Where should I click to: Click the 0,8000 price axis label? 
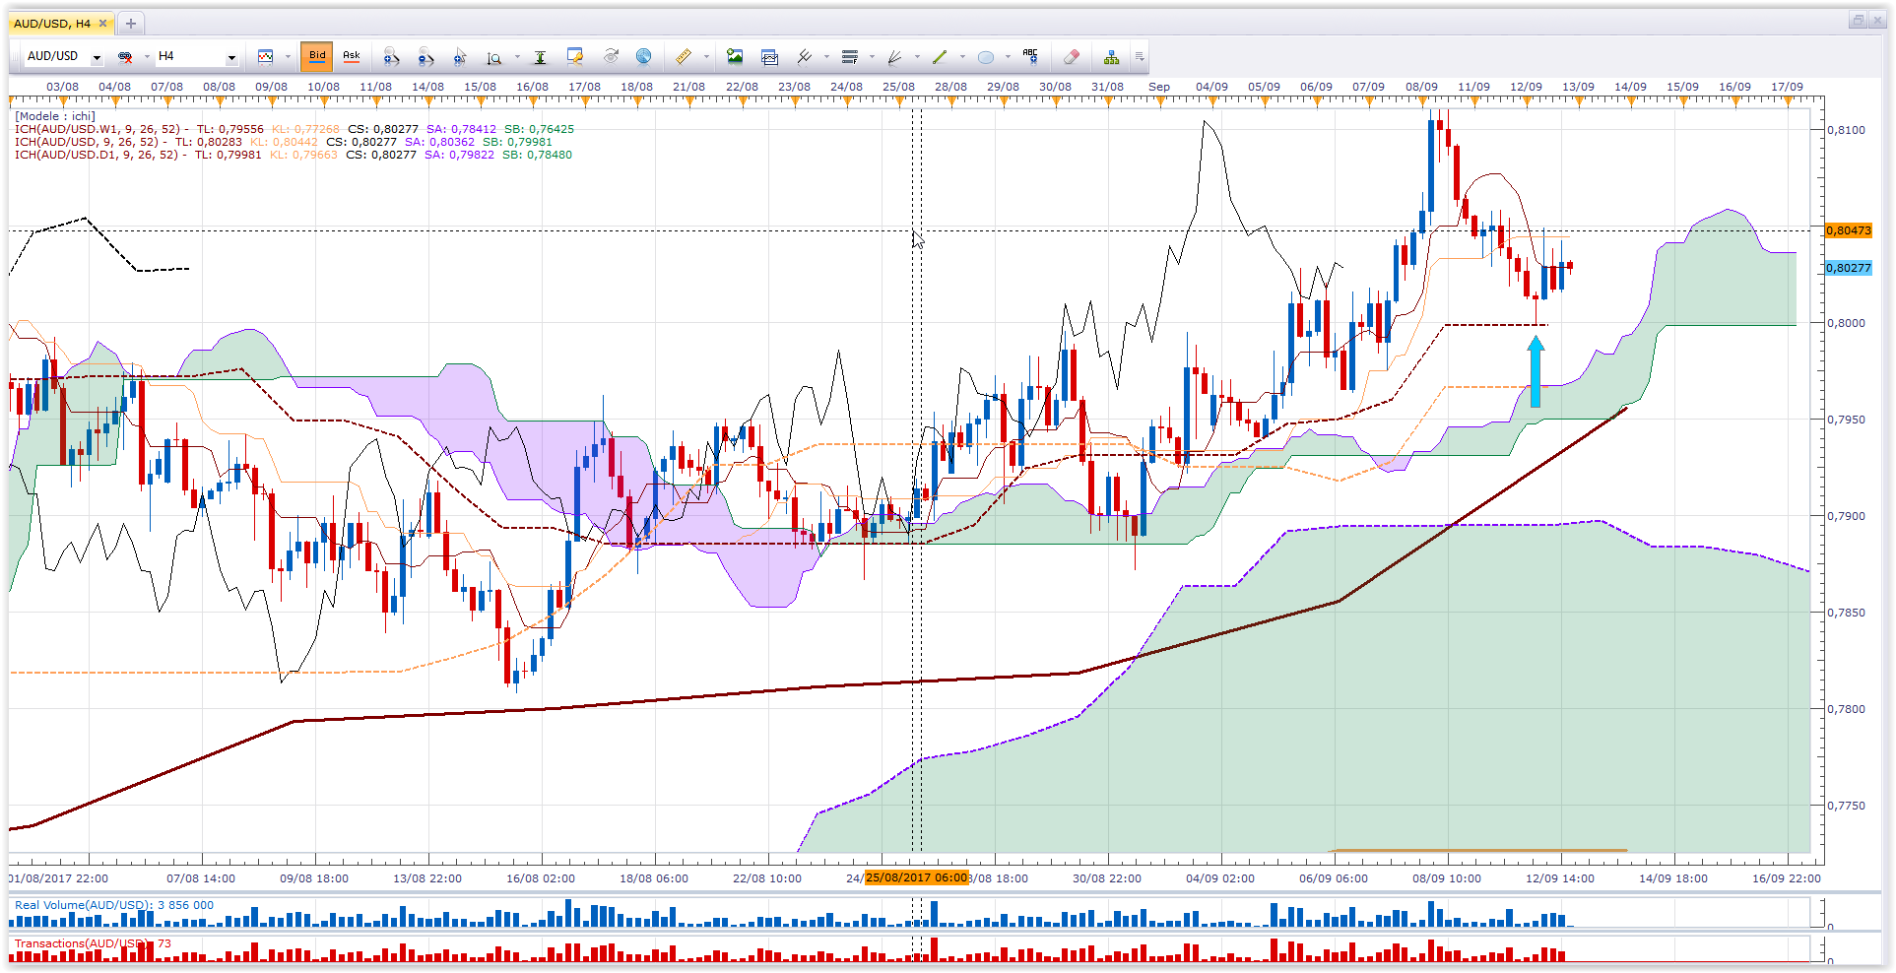pyautogui.click(x=1847, y=323)
